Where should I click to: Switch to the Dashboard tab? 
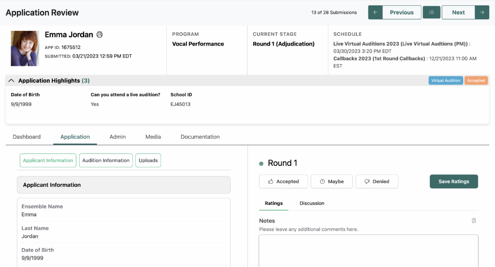pos(27,137)
